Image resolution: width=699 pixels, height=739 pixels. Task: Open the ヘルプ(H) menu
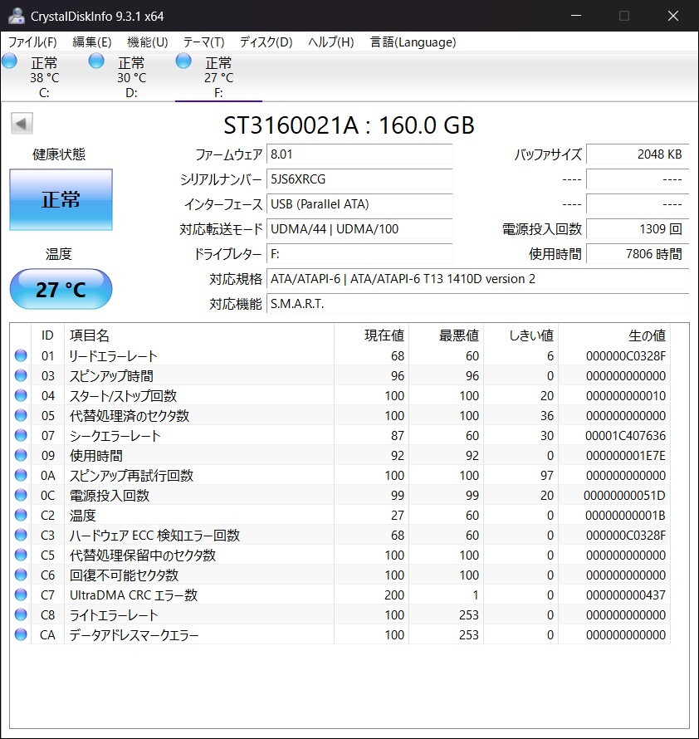coord(331,42)
